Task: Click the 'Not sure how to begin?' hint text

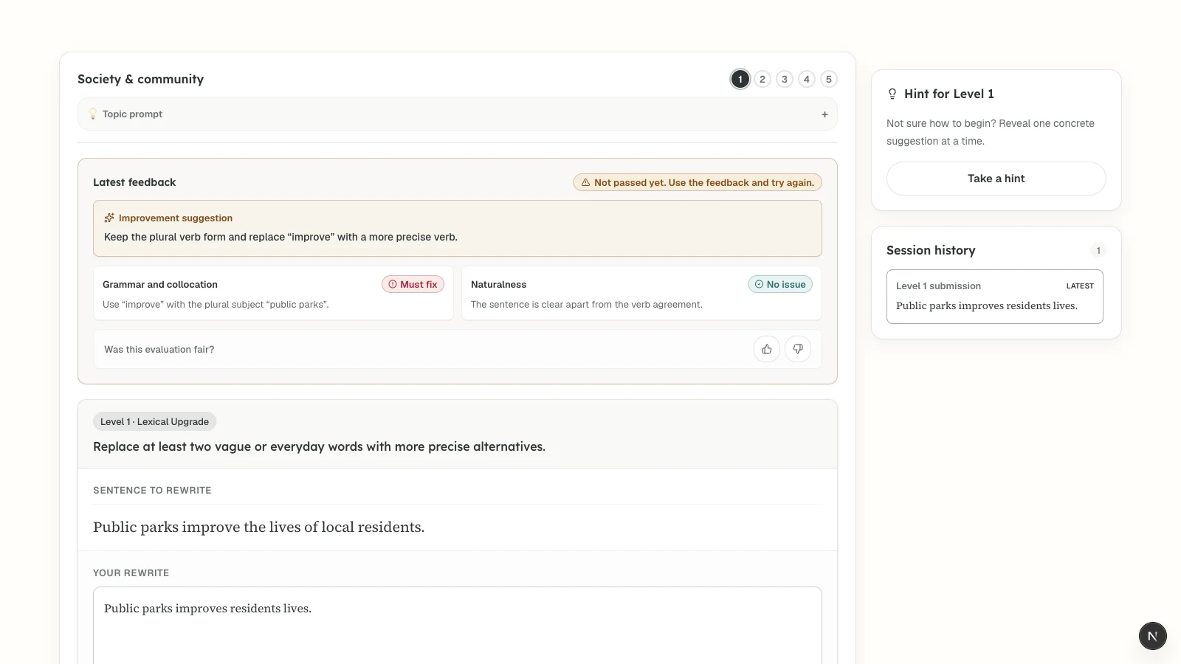Action: (x=991, y=132)
